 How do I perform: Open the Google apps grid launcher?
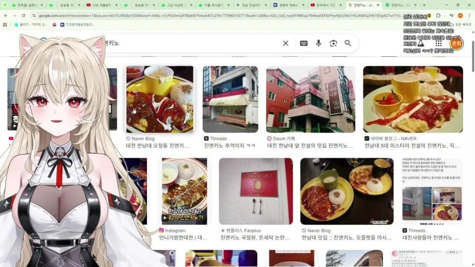[x=438, y=44]
